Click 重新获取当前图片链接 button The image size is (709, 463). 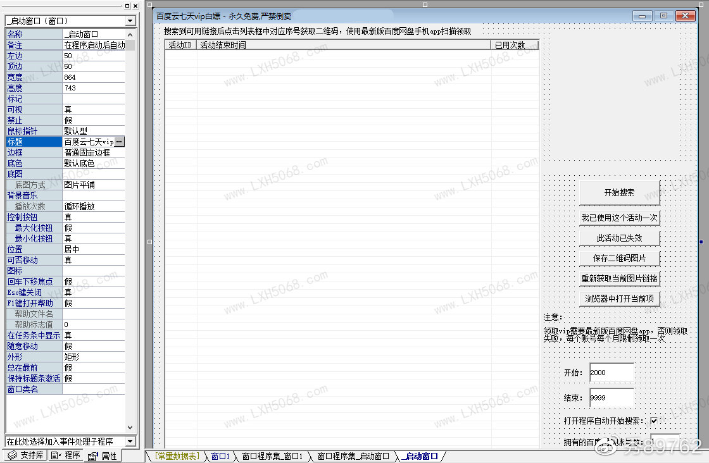click(x=619, y=279)
